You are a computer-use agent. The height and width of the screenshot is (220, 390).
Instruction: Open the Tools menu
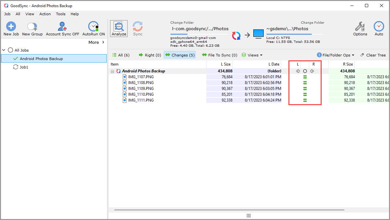[x=61, y=14]
